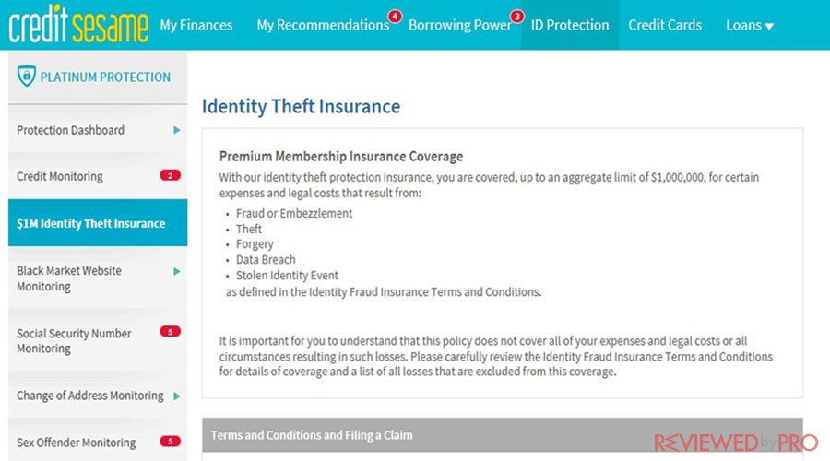Click Terms and Conditions and Filing a Claim header
This screenshot has height=461, width=830.
click(503, 435)
